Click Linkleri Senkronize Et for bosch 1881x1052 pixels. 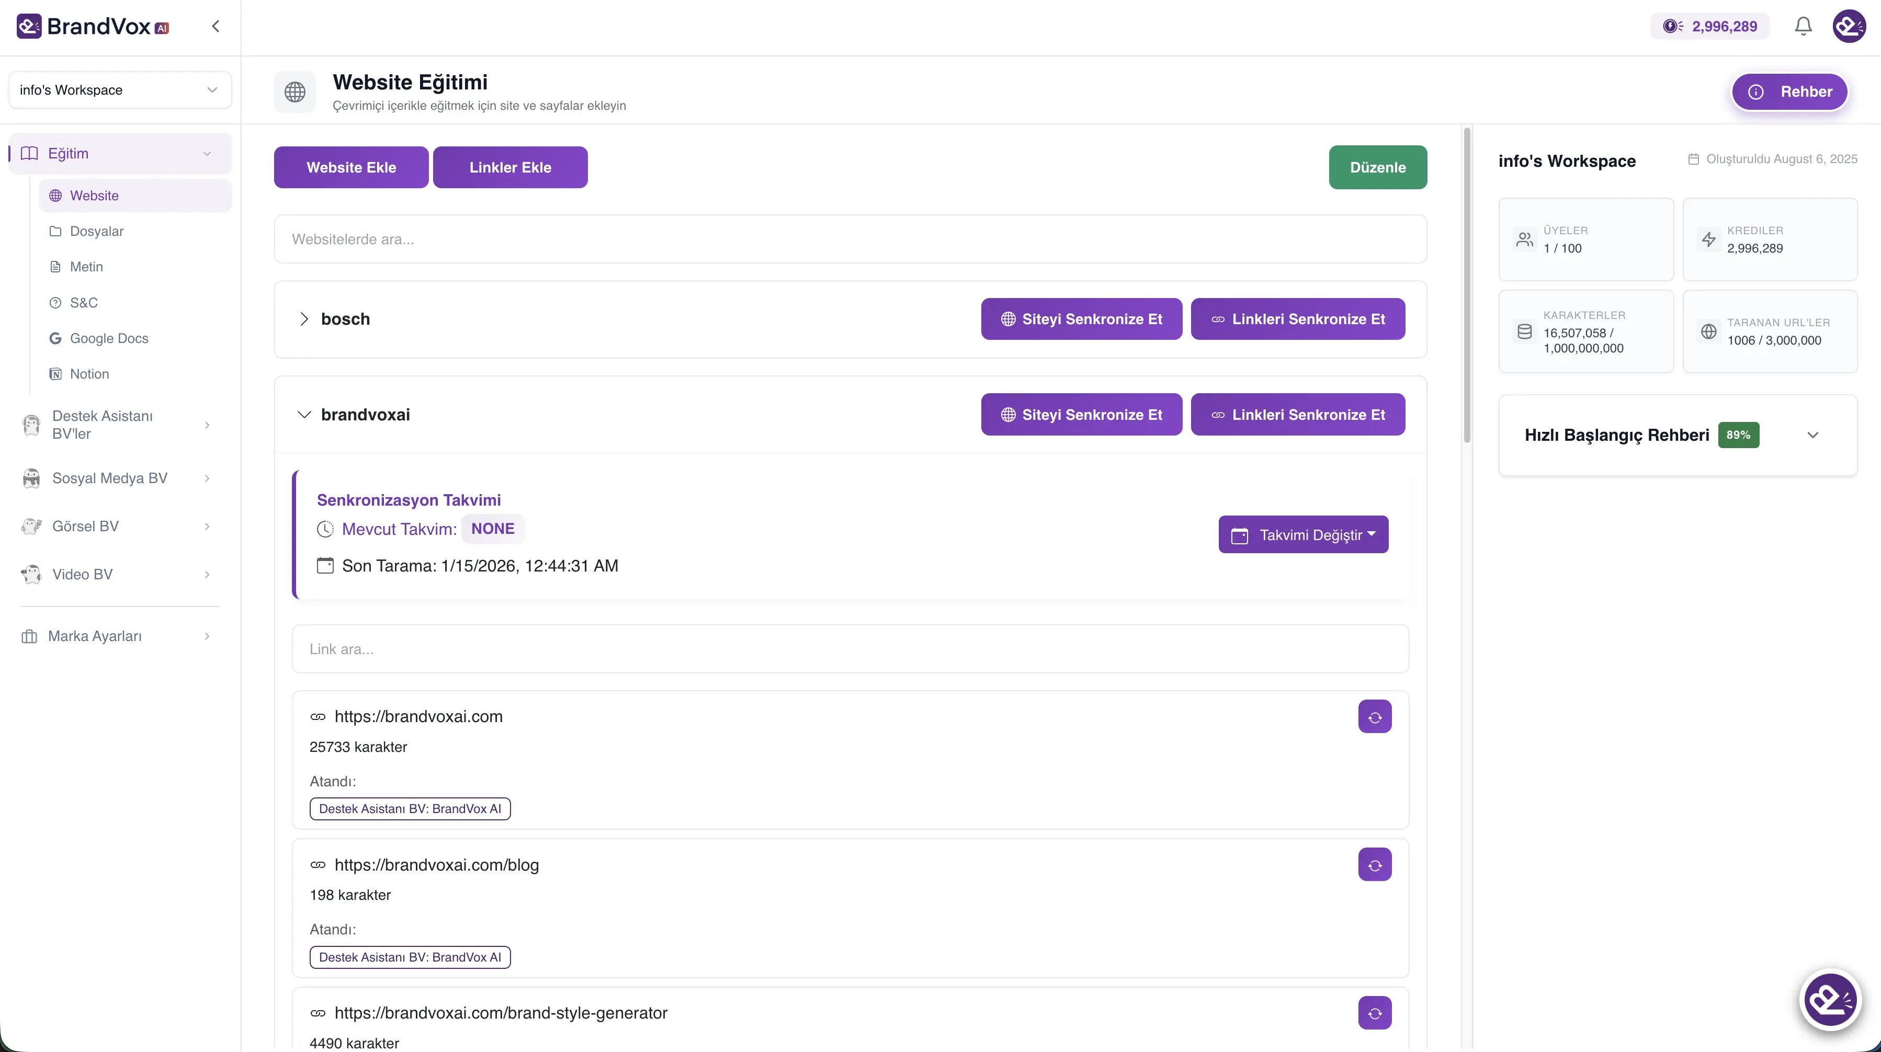point(1298,319)
